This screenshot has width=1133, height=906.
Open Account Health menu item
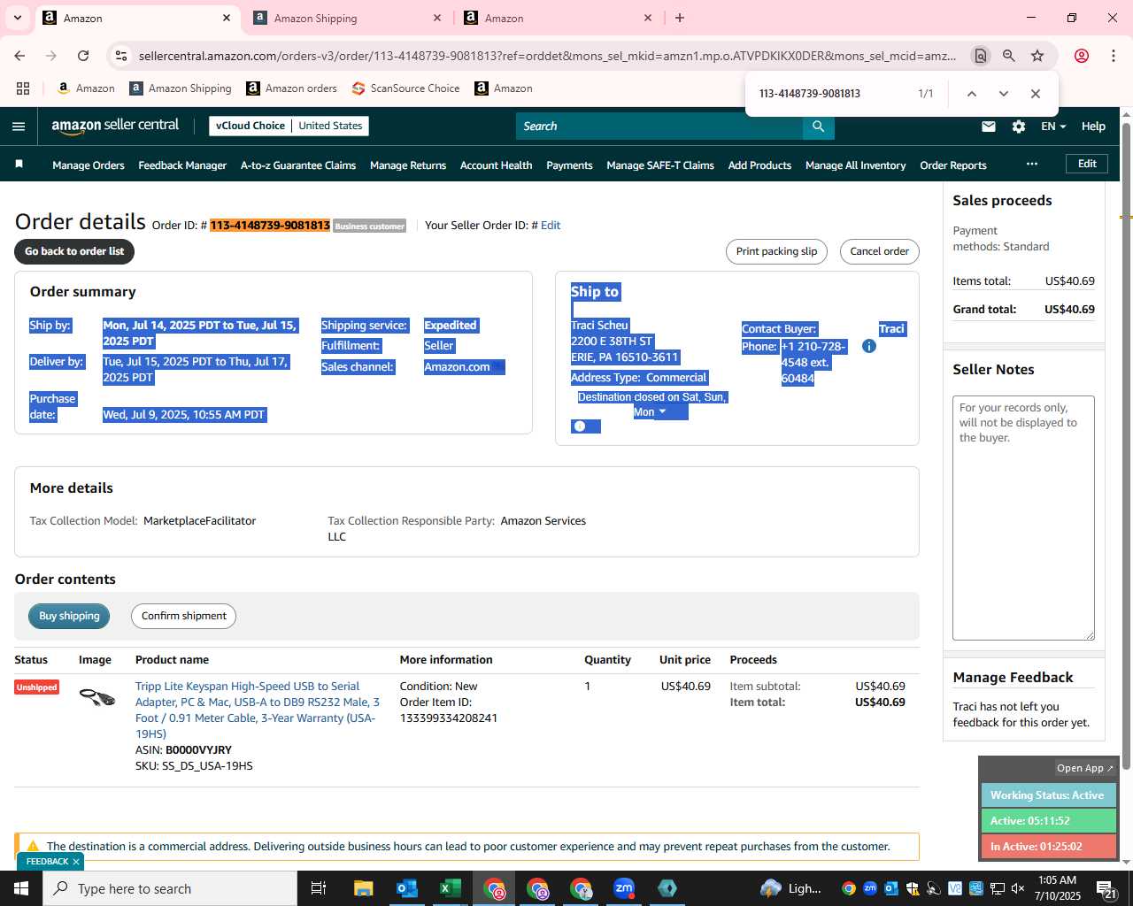tap(496, 165)
